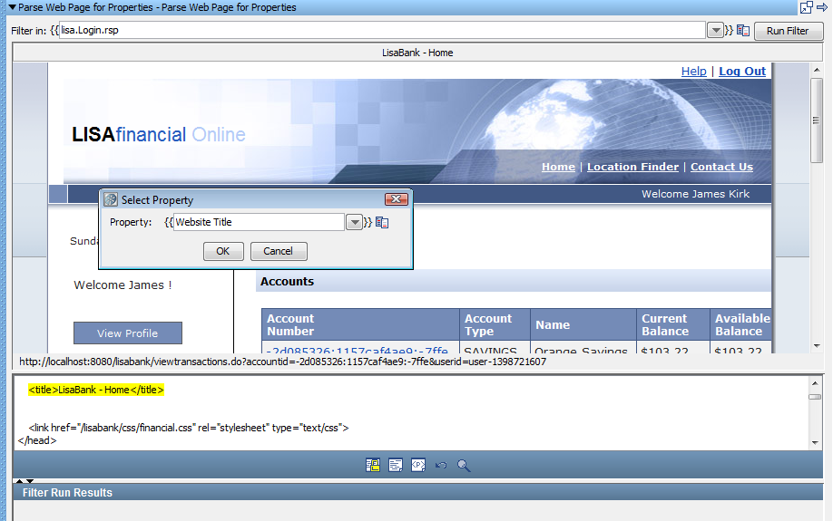Click the magnifying glass search icon

464,466
